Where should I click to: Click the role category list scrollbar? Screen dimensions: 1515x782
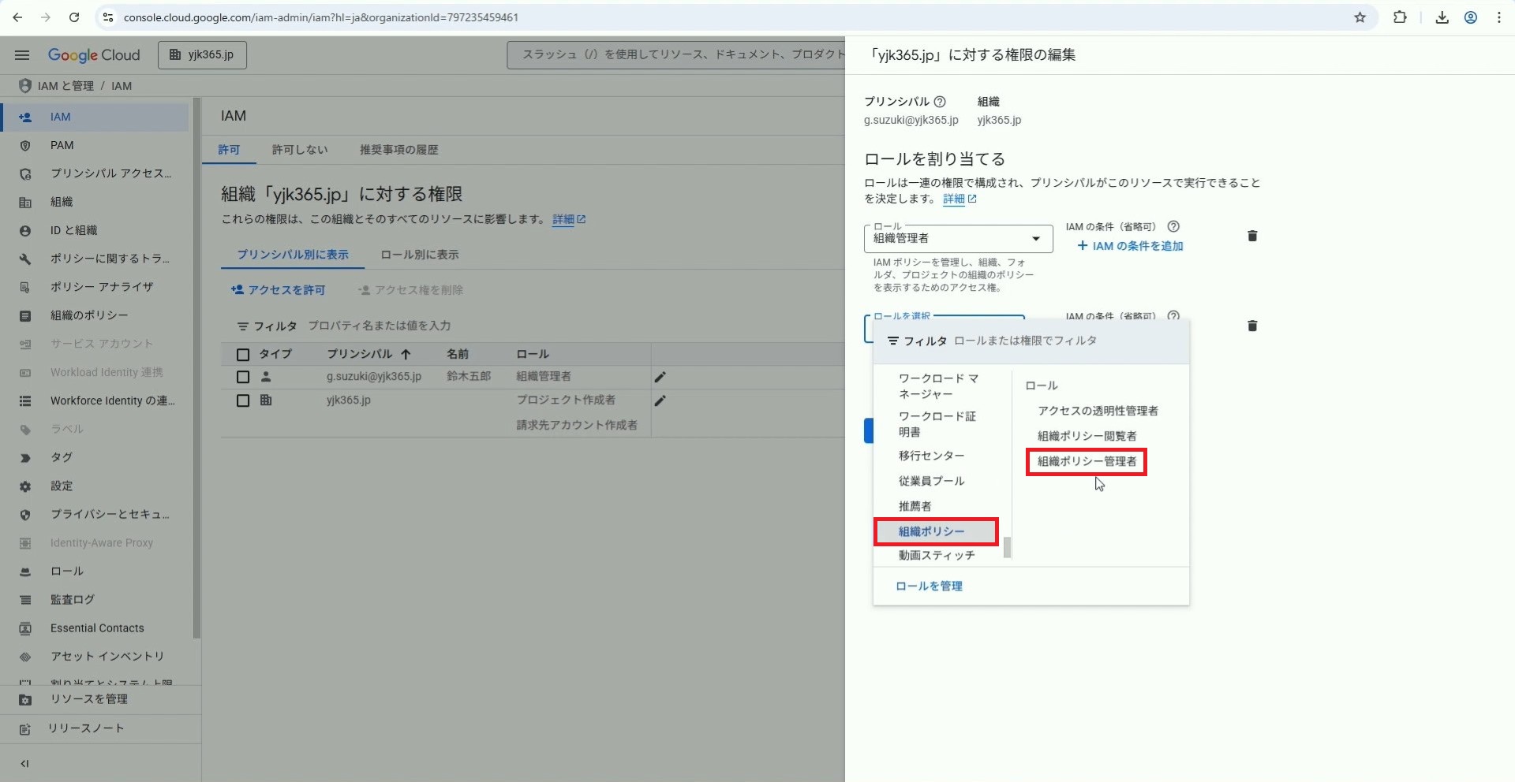(1007, 546)
